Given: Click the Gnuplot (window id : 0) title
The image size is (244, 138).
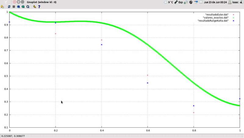Looking at the screenshot, I should [41, 2].
